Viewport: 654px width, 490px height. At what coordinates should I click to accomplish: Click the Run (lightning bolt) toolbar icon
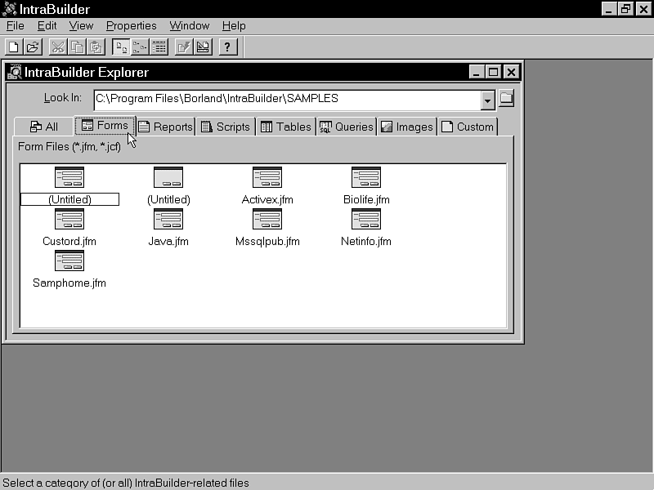click(183, 47)
